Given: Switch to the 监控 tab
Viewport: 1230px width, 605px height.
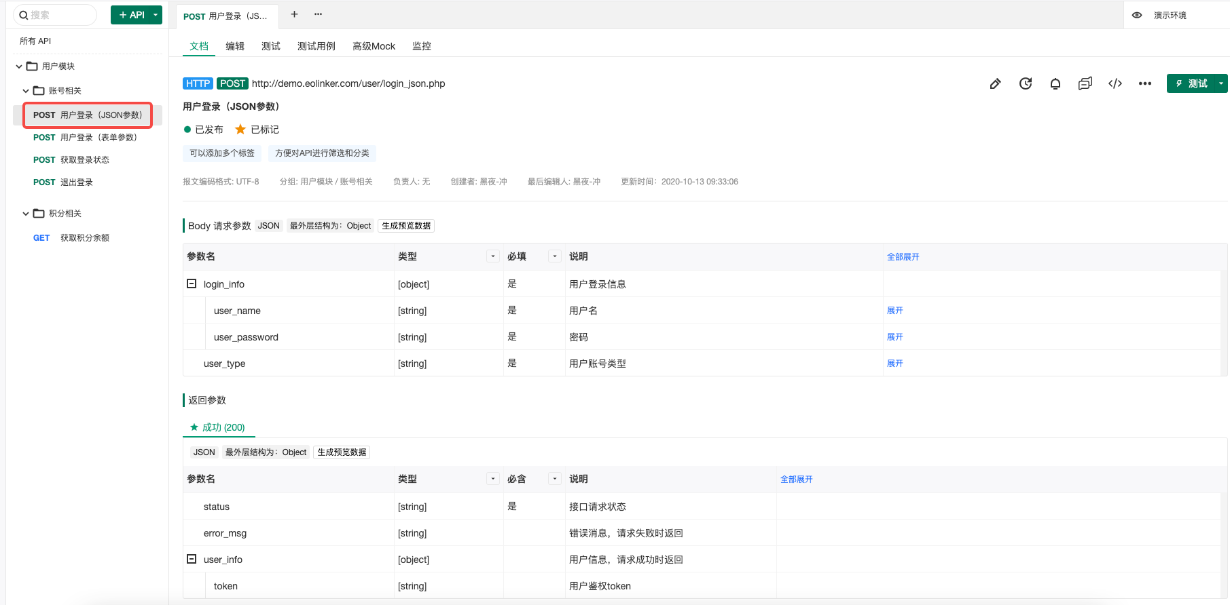Looking at the screenshot, I should [422, 46].
